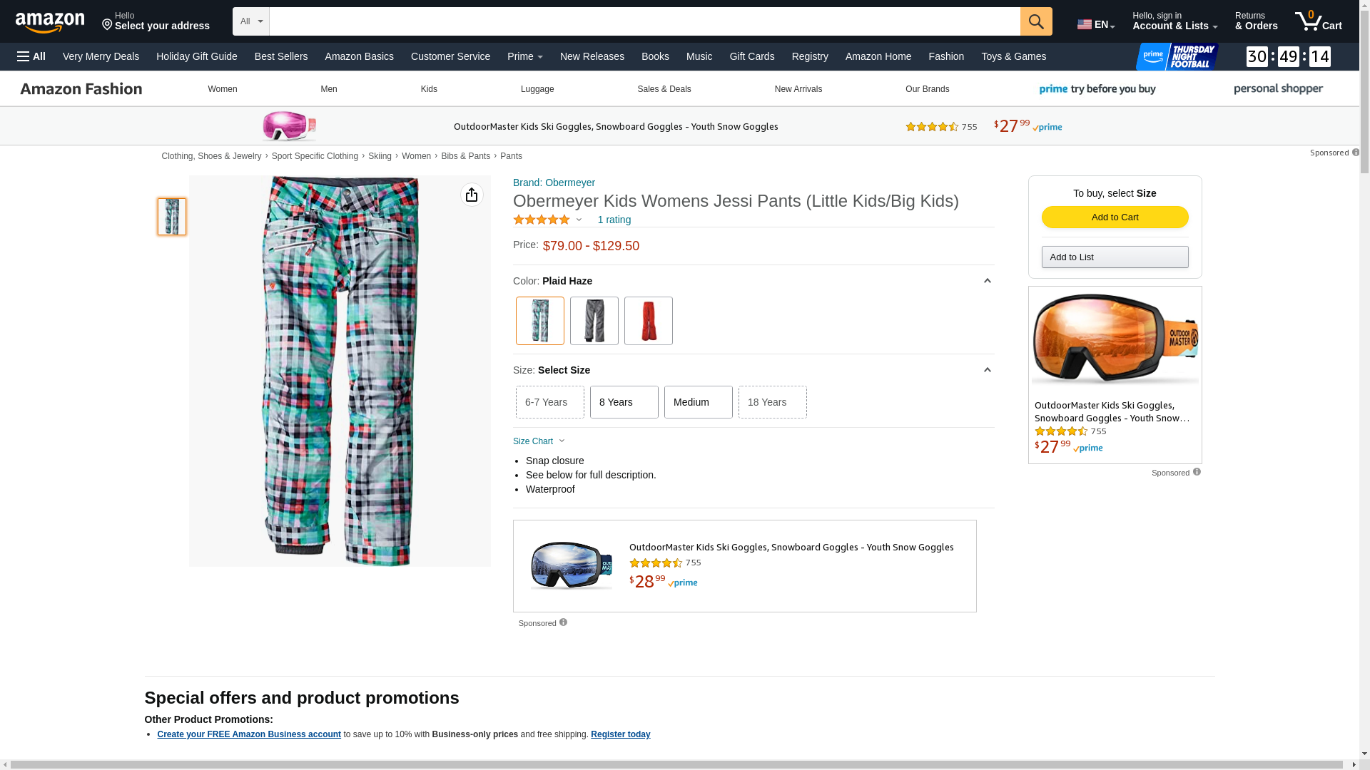Click the Amazon logo
Viewport: 1370px width, 770px height.
[50, 22]
